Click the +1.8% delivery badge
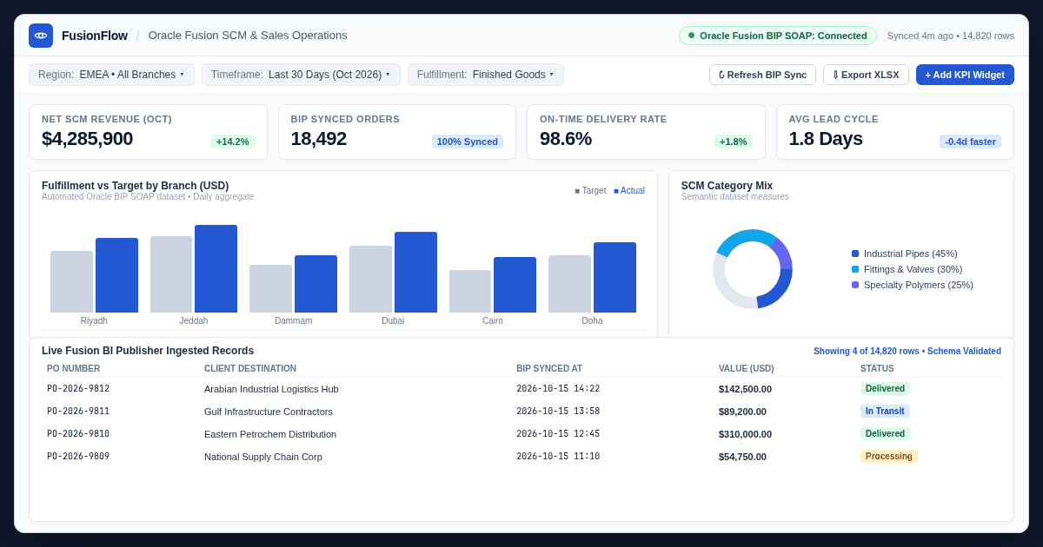Viewport: 1043px width, 547px height. click(734, 142)
